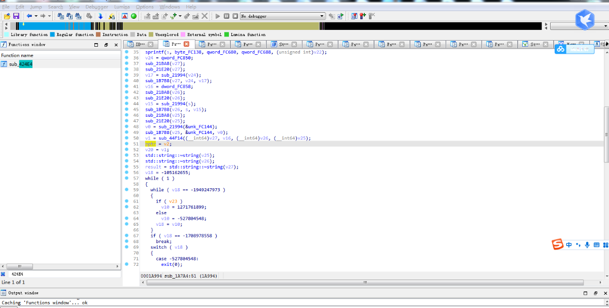
Task: Click blue region of the navigation band
Action: [56, 26]
